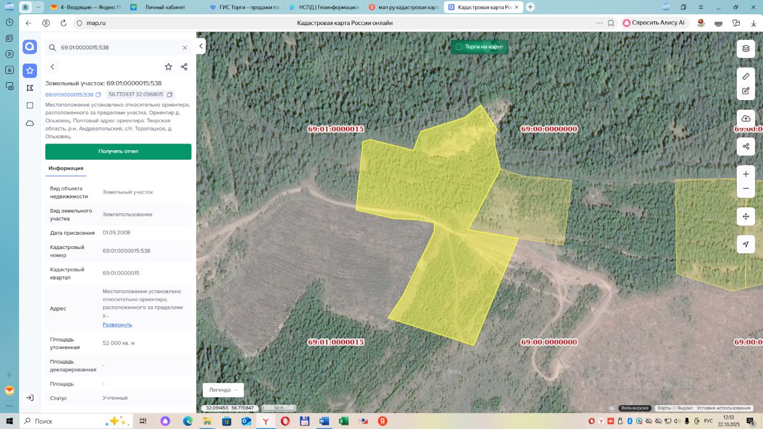Open the Windows Start menu
This screenshot has height=429, width=763.
click(10, 421)
